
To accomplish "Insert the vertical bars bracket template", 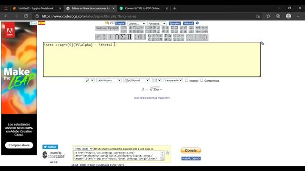I will [143, 37].
